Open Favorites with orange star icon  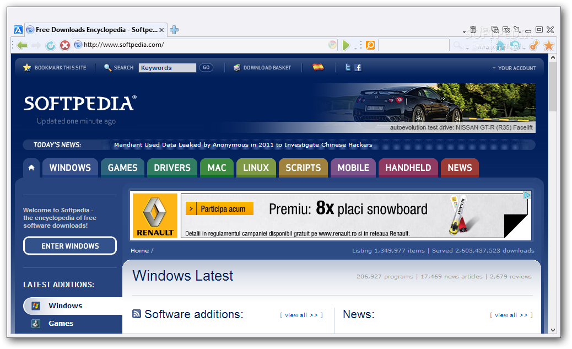pos(549,45)
